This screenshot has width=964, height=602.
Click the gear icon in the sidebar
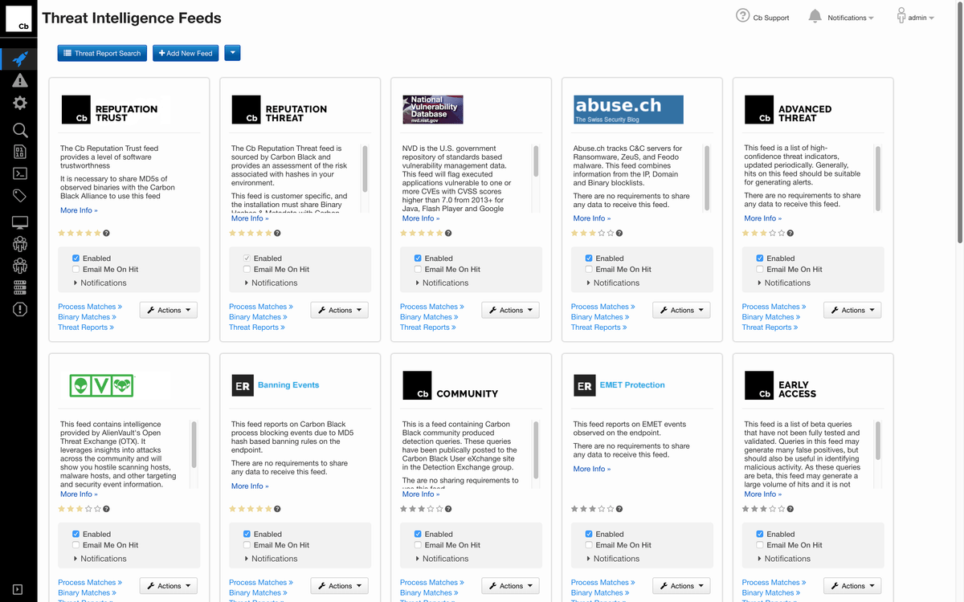(x=20, y=103)
